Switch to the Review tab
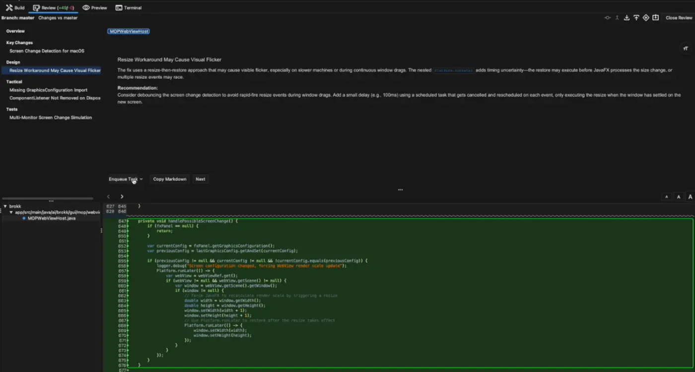695x372 pixels. coord(53,8)
